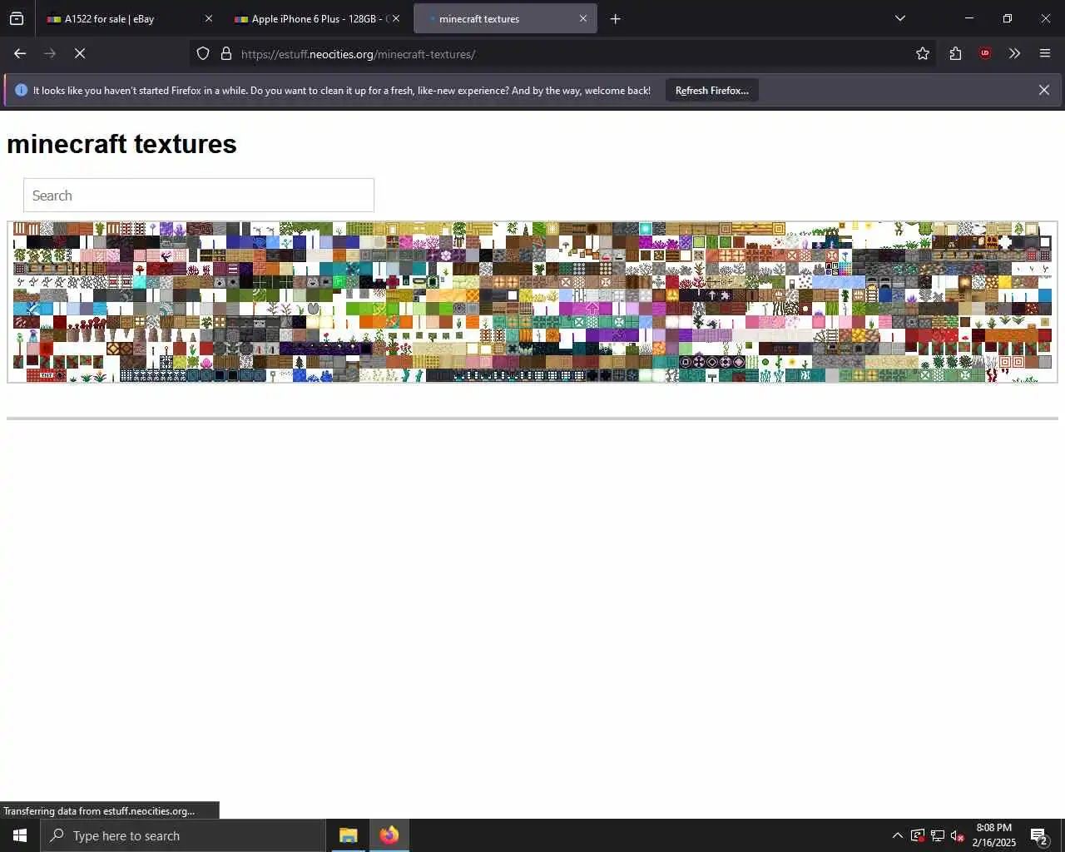Go forward one page
Screen dimensions: 1065x852
pos(50,53)
